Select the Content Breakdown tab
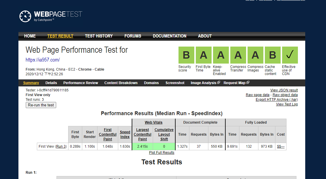This screenshot has height=179, width=326. tap(121, 83)
